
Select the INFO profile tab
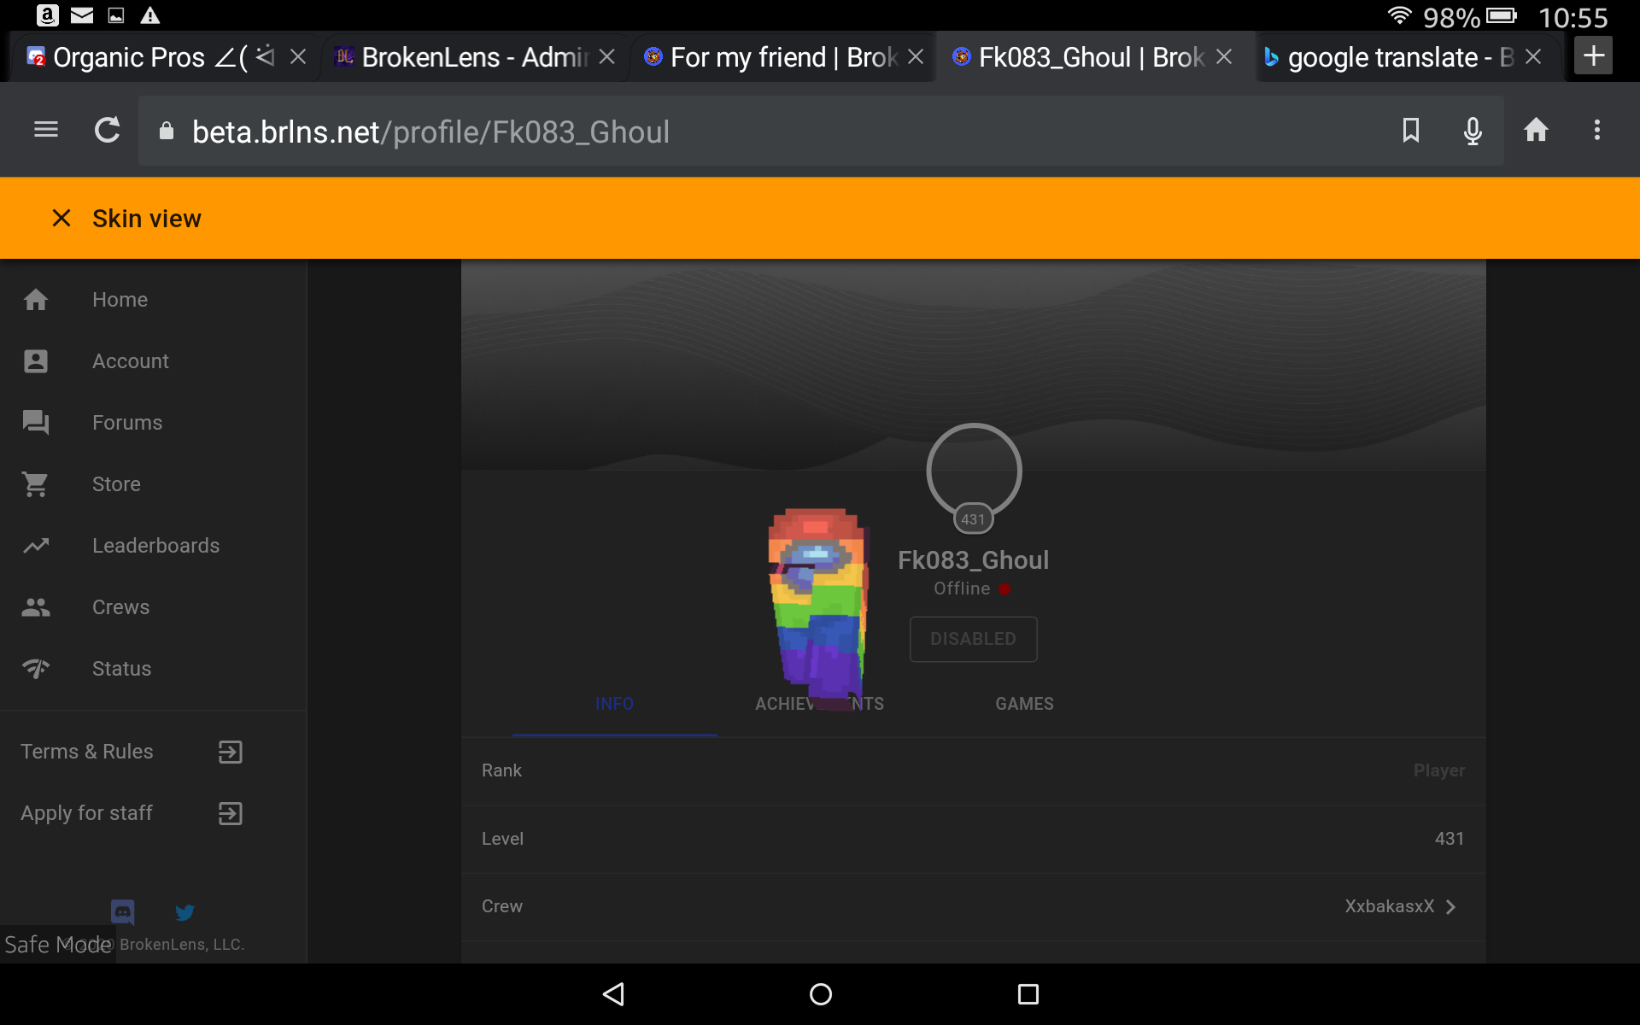[x=615, y=704]
